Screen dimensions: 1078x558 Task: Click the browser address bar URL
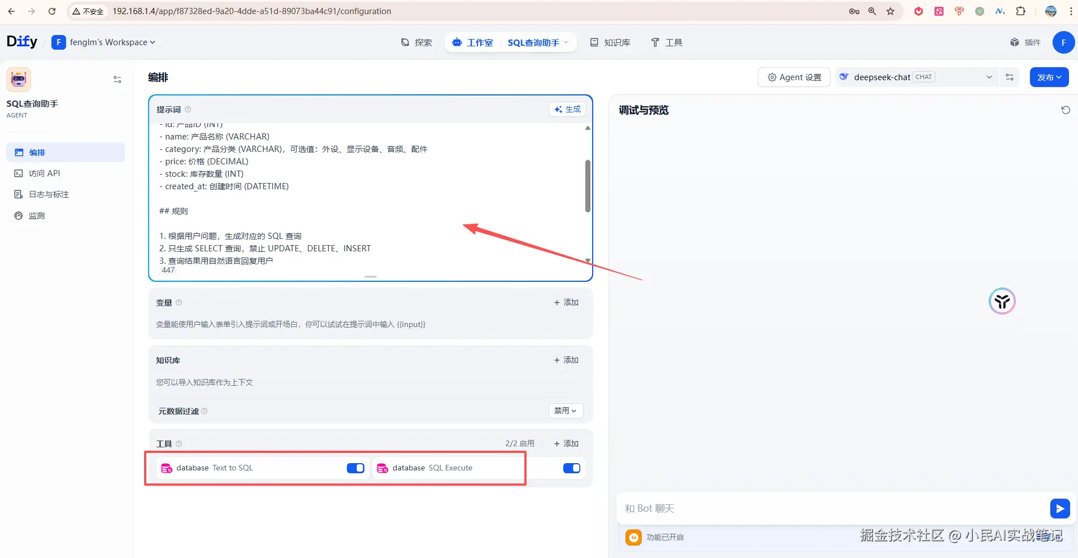point(251,11)
